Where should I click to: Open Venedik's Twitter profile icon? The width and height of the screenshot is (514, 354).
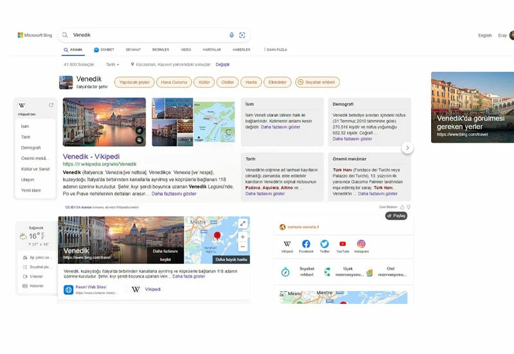(324, 245)
